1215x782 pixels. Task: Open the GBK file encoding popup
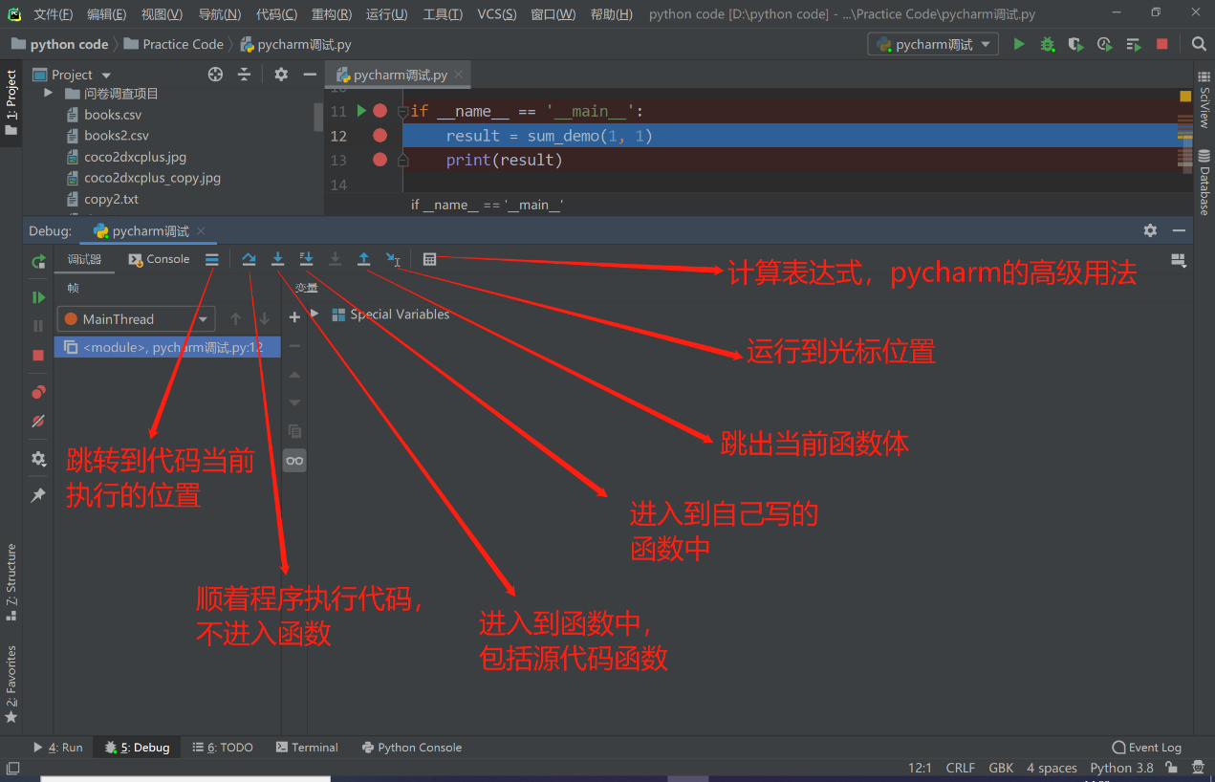[x=1001, y=768]
